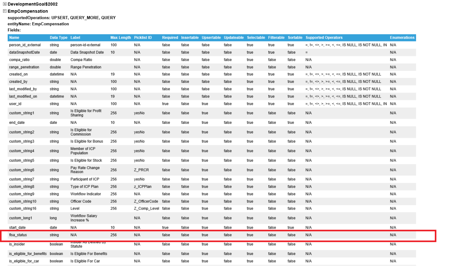The width and height of the screenshot is (463, 268).
Task: Select the created_by field name
Action: coord(18,82)
